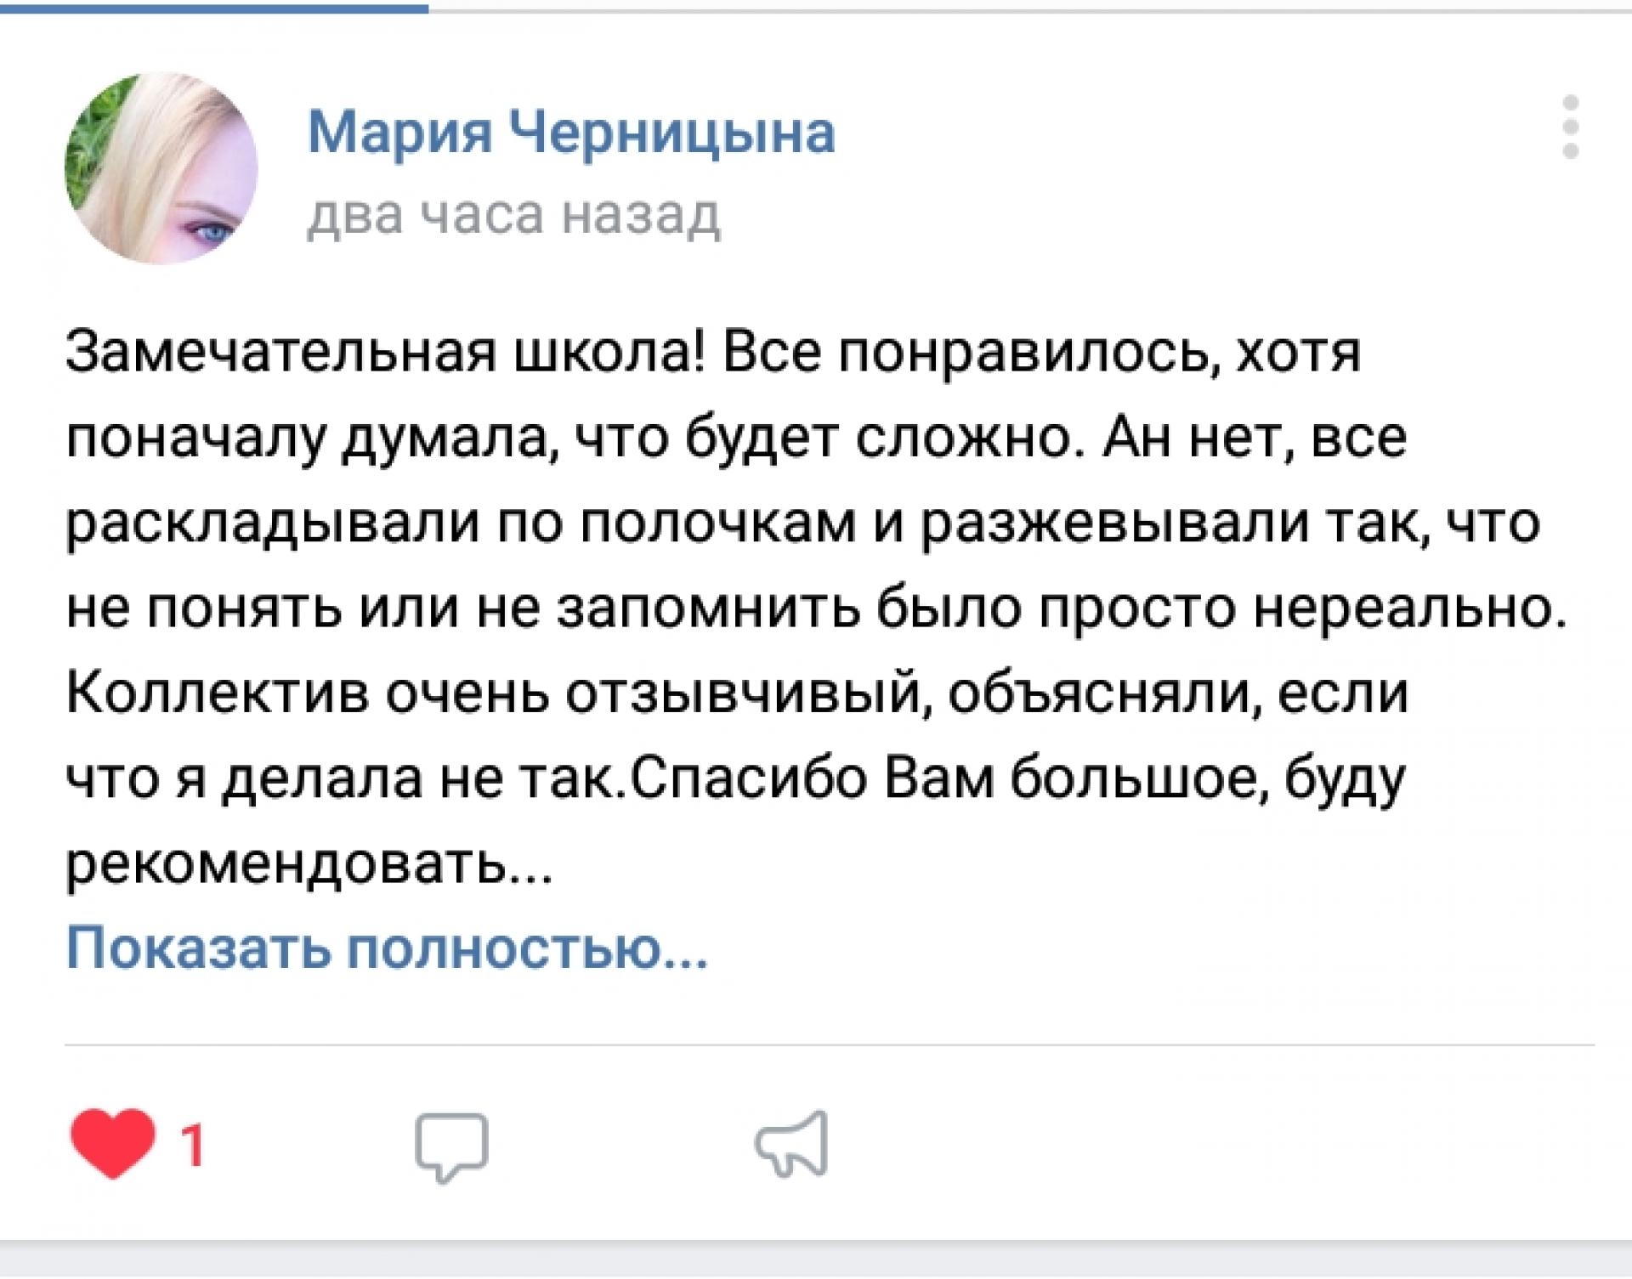Image resolution: width=1632 pixels, height=1279 pixels.
Task: Open the three-dot post options menu
Action: click(x=1570, y=127)
